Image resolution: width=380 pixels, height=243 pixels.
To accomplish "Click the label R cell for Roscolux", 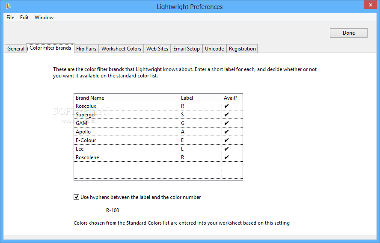I will [x=200, y=106].
